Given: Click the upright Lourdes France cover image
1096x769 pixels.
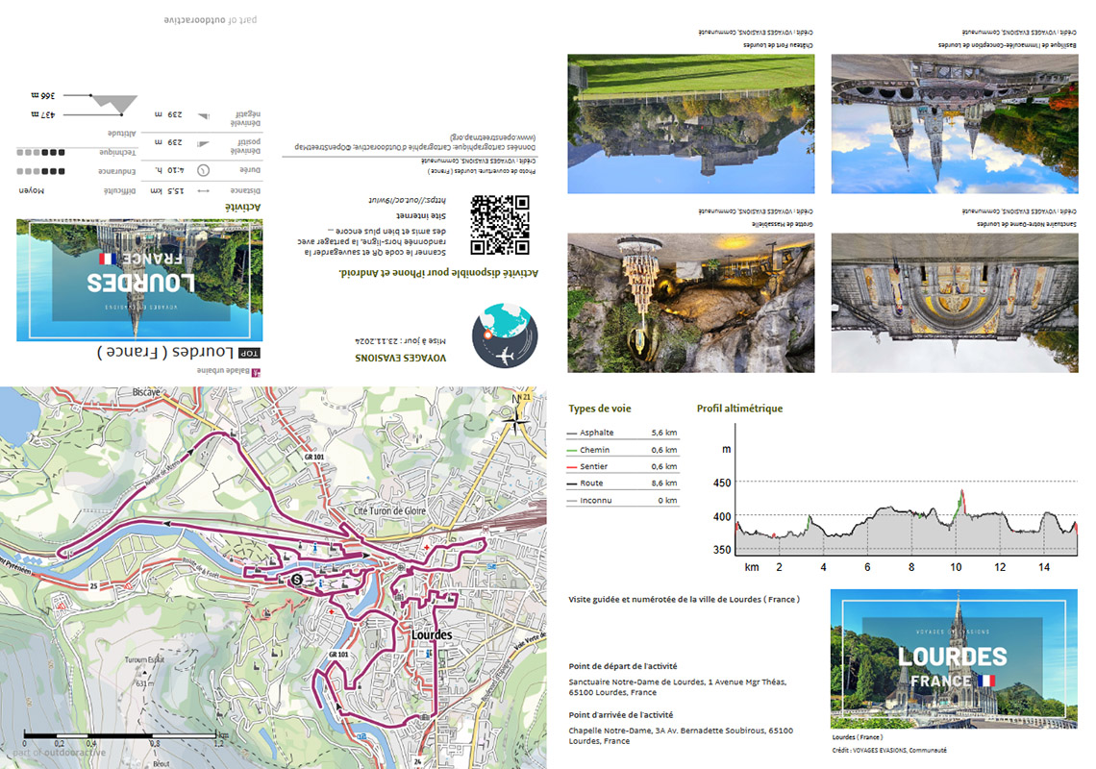Looking at the screenshot, I should (x=954, y=659).
